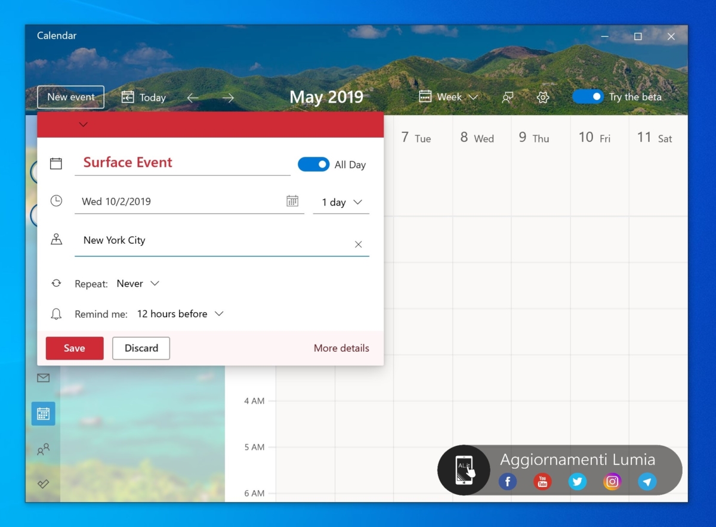Open the Repeat: Never dropdown
The image size is (716, 527).
pyautogui.click(x=138, y=283)
